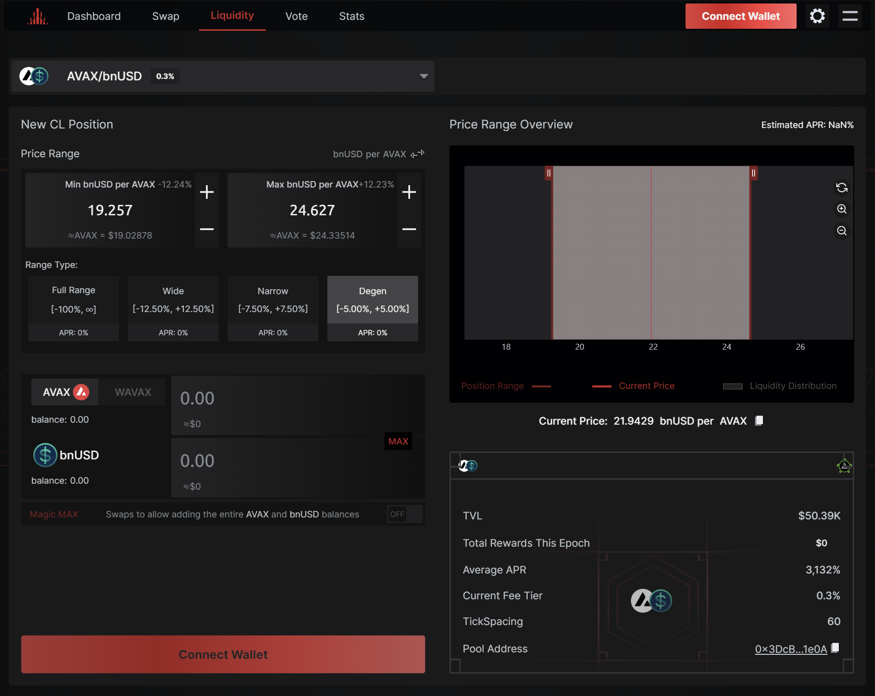Go to the Swap tab
Image resolution: width=875 pixels, height=696 pixels.
click(x=166, y=16)
